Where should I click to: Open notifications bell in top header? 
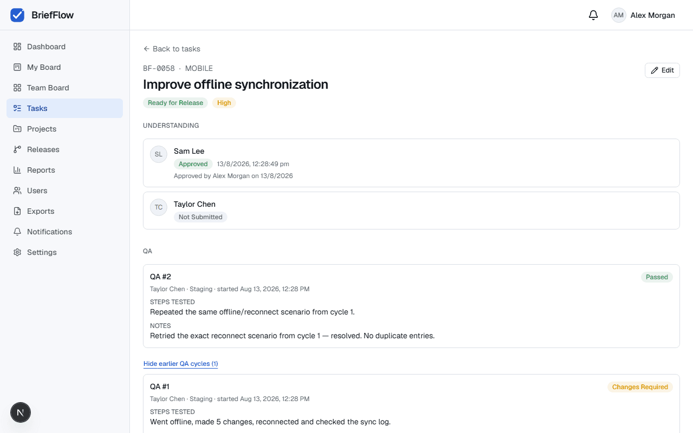593,15
